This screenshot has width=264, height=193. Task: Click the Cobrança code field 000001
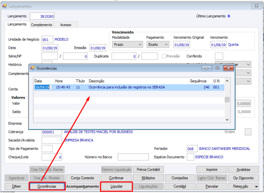(x=52, y=132)
